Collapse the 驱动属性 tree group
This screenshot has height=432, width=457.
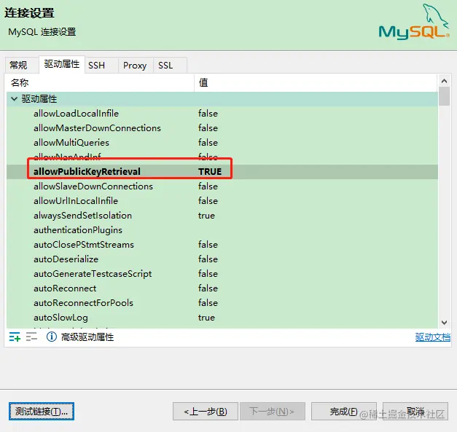(x=14, y=99)
